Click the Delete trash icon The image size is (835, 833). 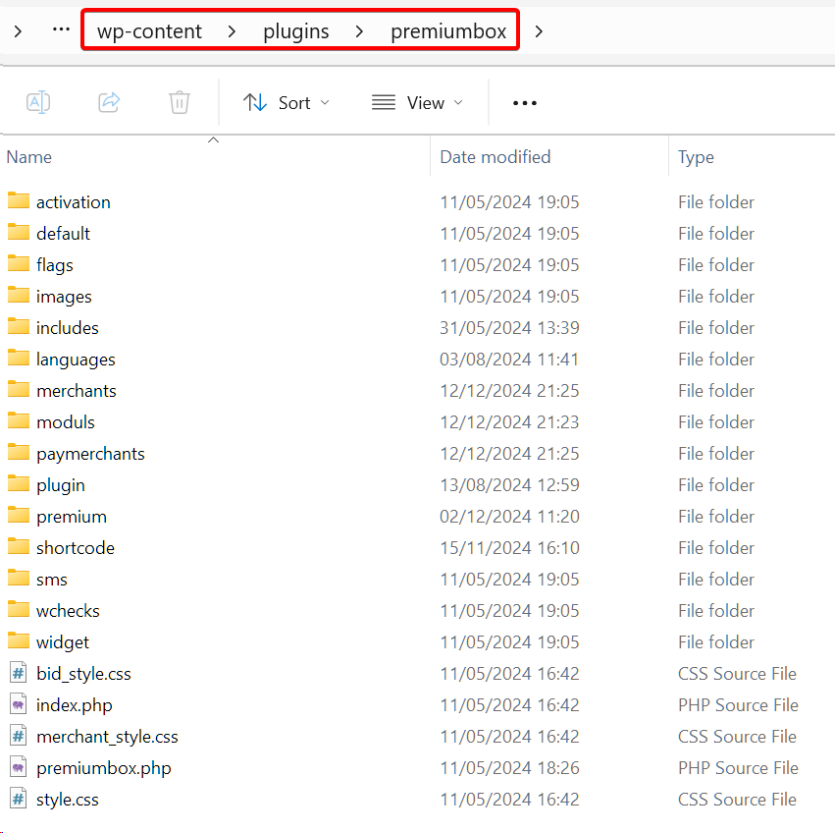pyautogui.click(x=179, y=102)
